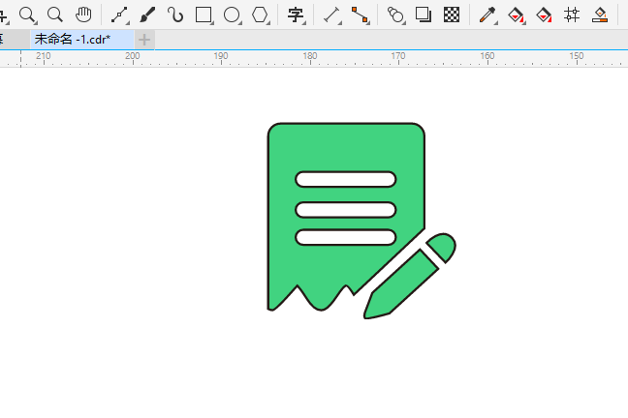The height and width of the screenshot is (418, 628).
Task: Click the 160 mark on the horizontal ruler
Action: 487,56
